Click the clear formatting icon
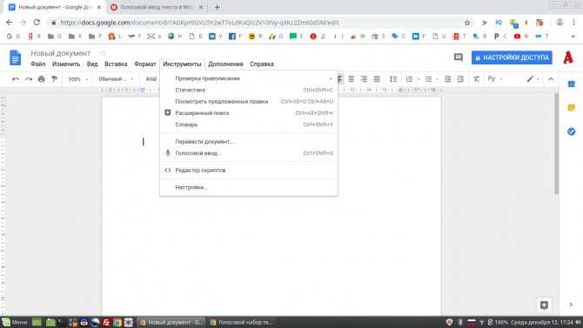The image size is (583, 328). tap(476, 79)
